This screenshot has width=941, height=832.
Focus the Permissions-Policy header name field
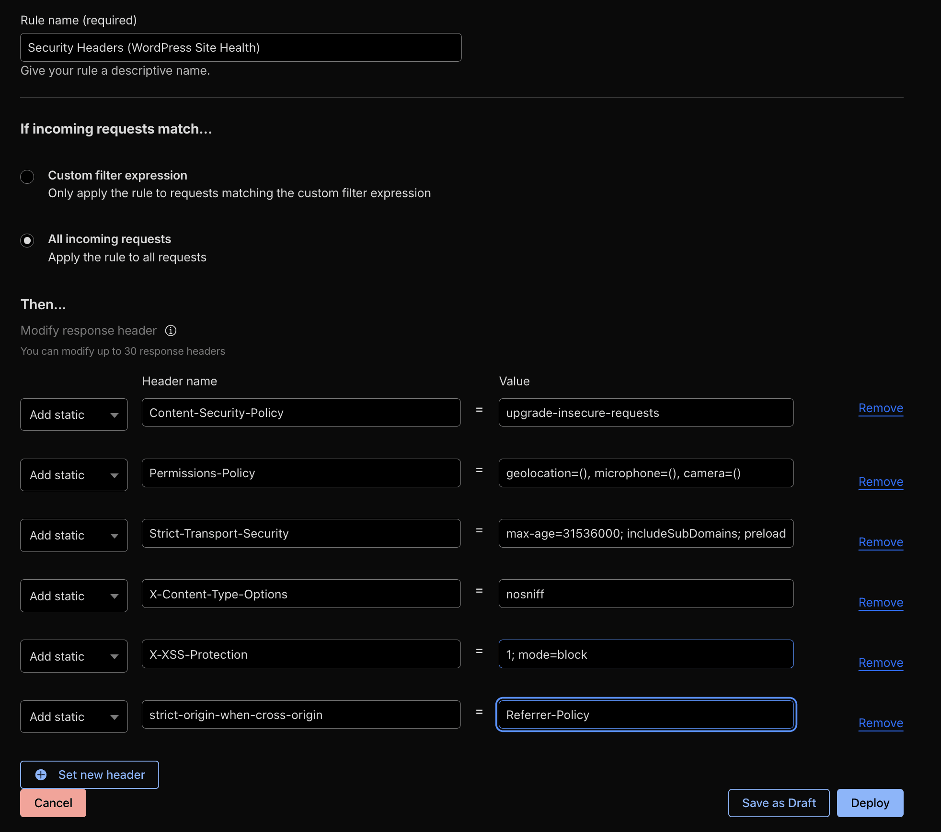pos(301,473)
